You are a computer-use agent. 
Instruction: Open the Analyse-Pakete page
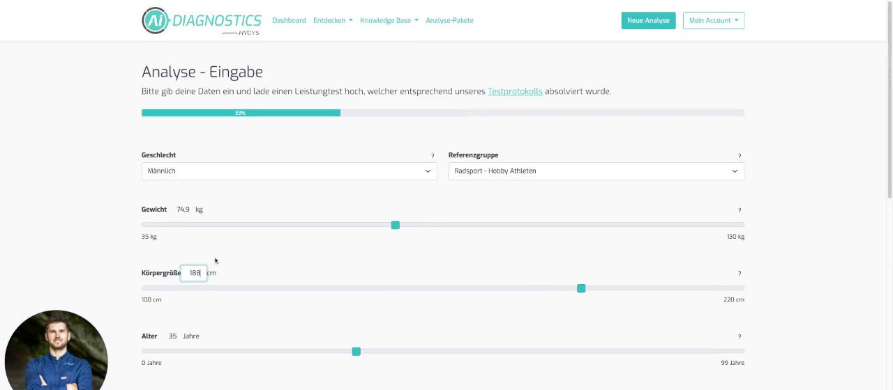449,20
